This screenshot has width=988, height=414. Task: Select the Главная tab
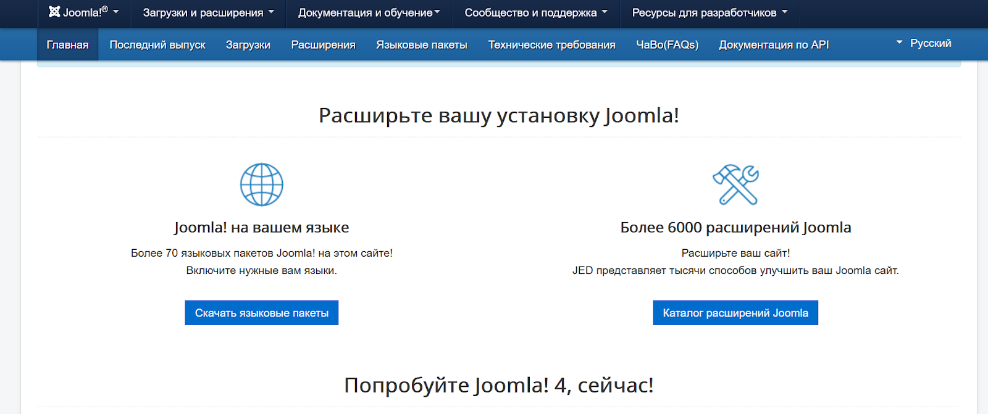pyautogui.click(x=68, y=44)
